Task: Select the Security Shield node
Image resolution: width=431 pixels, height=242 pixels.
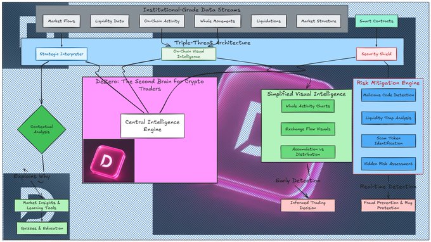Action: pyautogui.click(x=376, y=54)
